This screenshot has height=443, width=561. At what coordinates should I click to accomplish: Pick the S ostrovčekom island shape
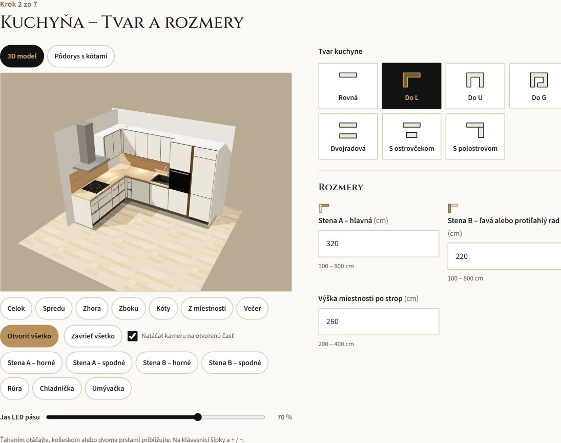pyautogui.click(x=411, y=136)
